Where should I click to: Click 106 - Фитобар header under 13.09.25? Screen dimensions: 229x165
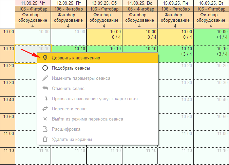(104, 9)
